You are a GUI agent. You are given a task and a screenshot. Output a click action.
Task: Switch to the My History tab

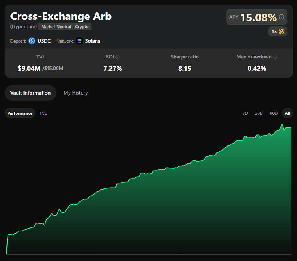75,93
